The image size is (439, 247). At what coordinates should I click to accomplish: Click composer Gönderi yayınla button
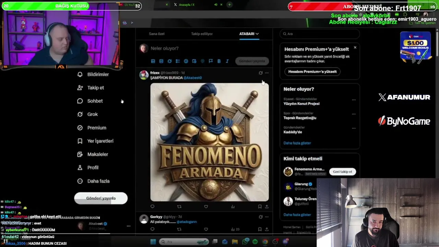coord(252,61)
